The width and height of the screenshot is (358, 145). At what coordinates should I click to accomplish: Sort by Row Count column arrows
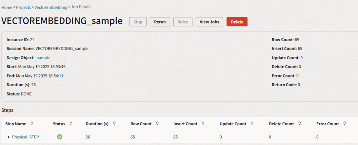click(x=157, y=124)
